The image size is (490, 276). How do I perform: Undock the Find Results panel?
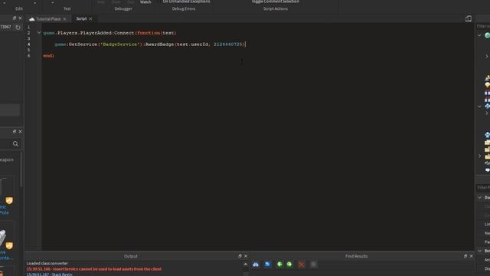[x=465, y=256]
